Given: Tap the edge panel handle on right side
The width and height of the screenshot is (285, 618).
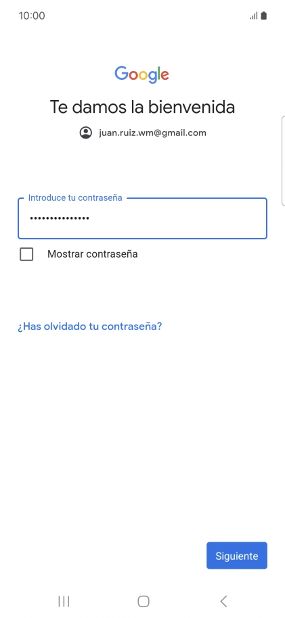Looking at the screenshot, I should click(283, 161).
